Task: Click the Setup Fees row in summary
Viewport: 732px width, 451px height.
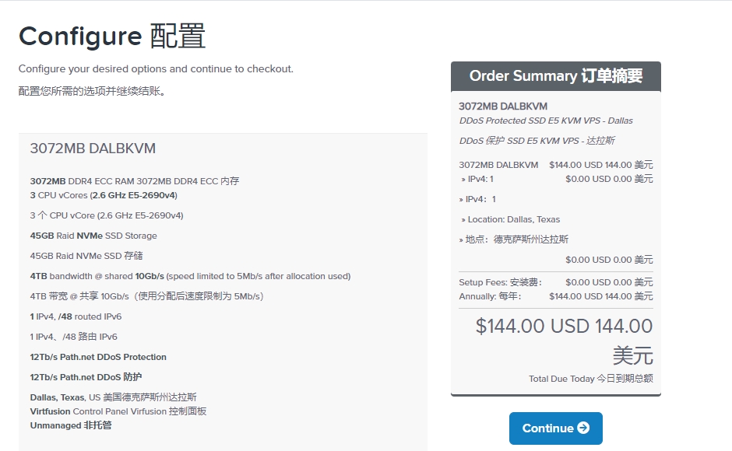Action: [x=555, y=282]
